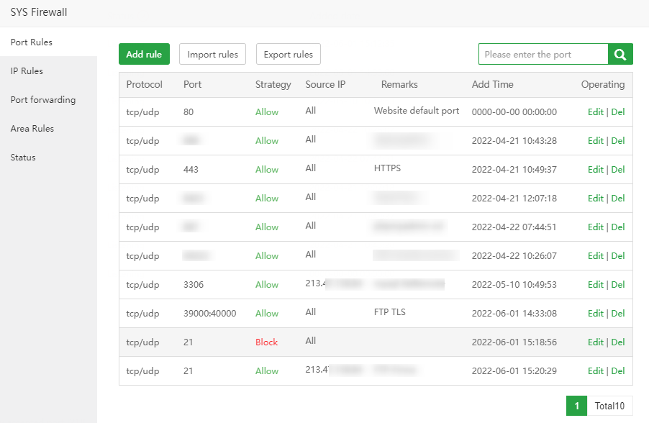Click the search magnifier icon button
The image size is (649, 423).
tap(620, 54)
